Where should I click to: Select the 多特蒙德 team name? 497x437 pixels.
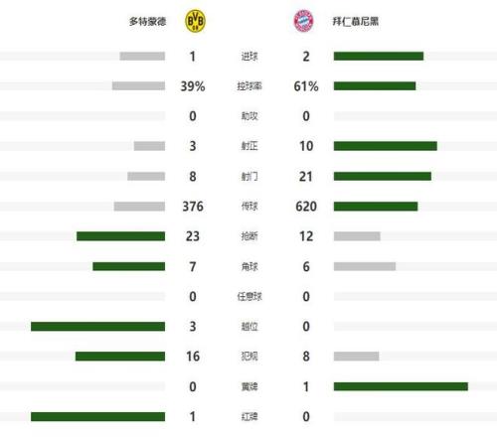[x=148, y=22]
